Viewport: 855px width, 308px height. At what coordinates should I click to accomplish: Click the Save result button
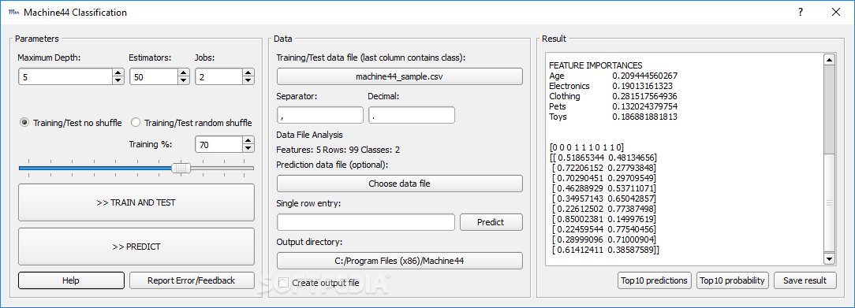(805, 280)
